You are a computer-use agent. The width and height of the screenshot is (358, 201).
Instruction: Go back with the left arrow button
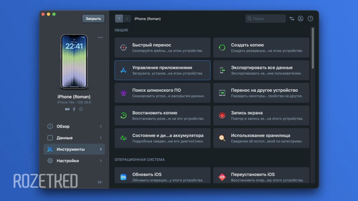[119, 19]
